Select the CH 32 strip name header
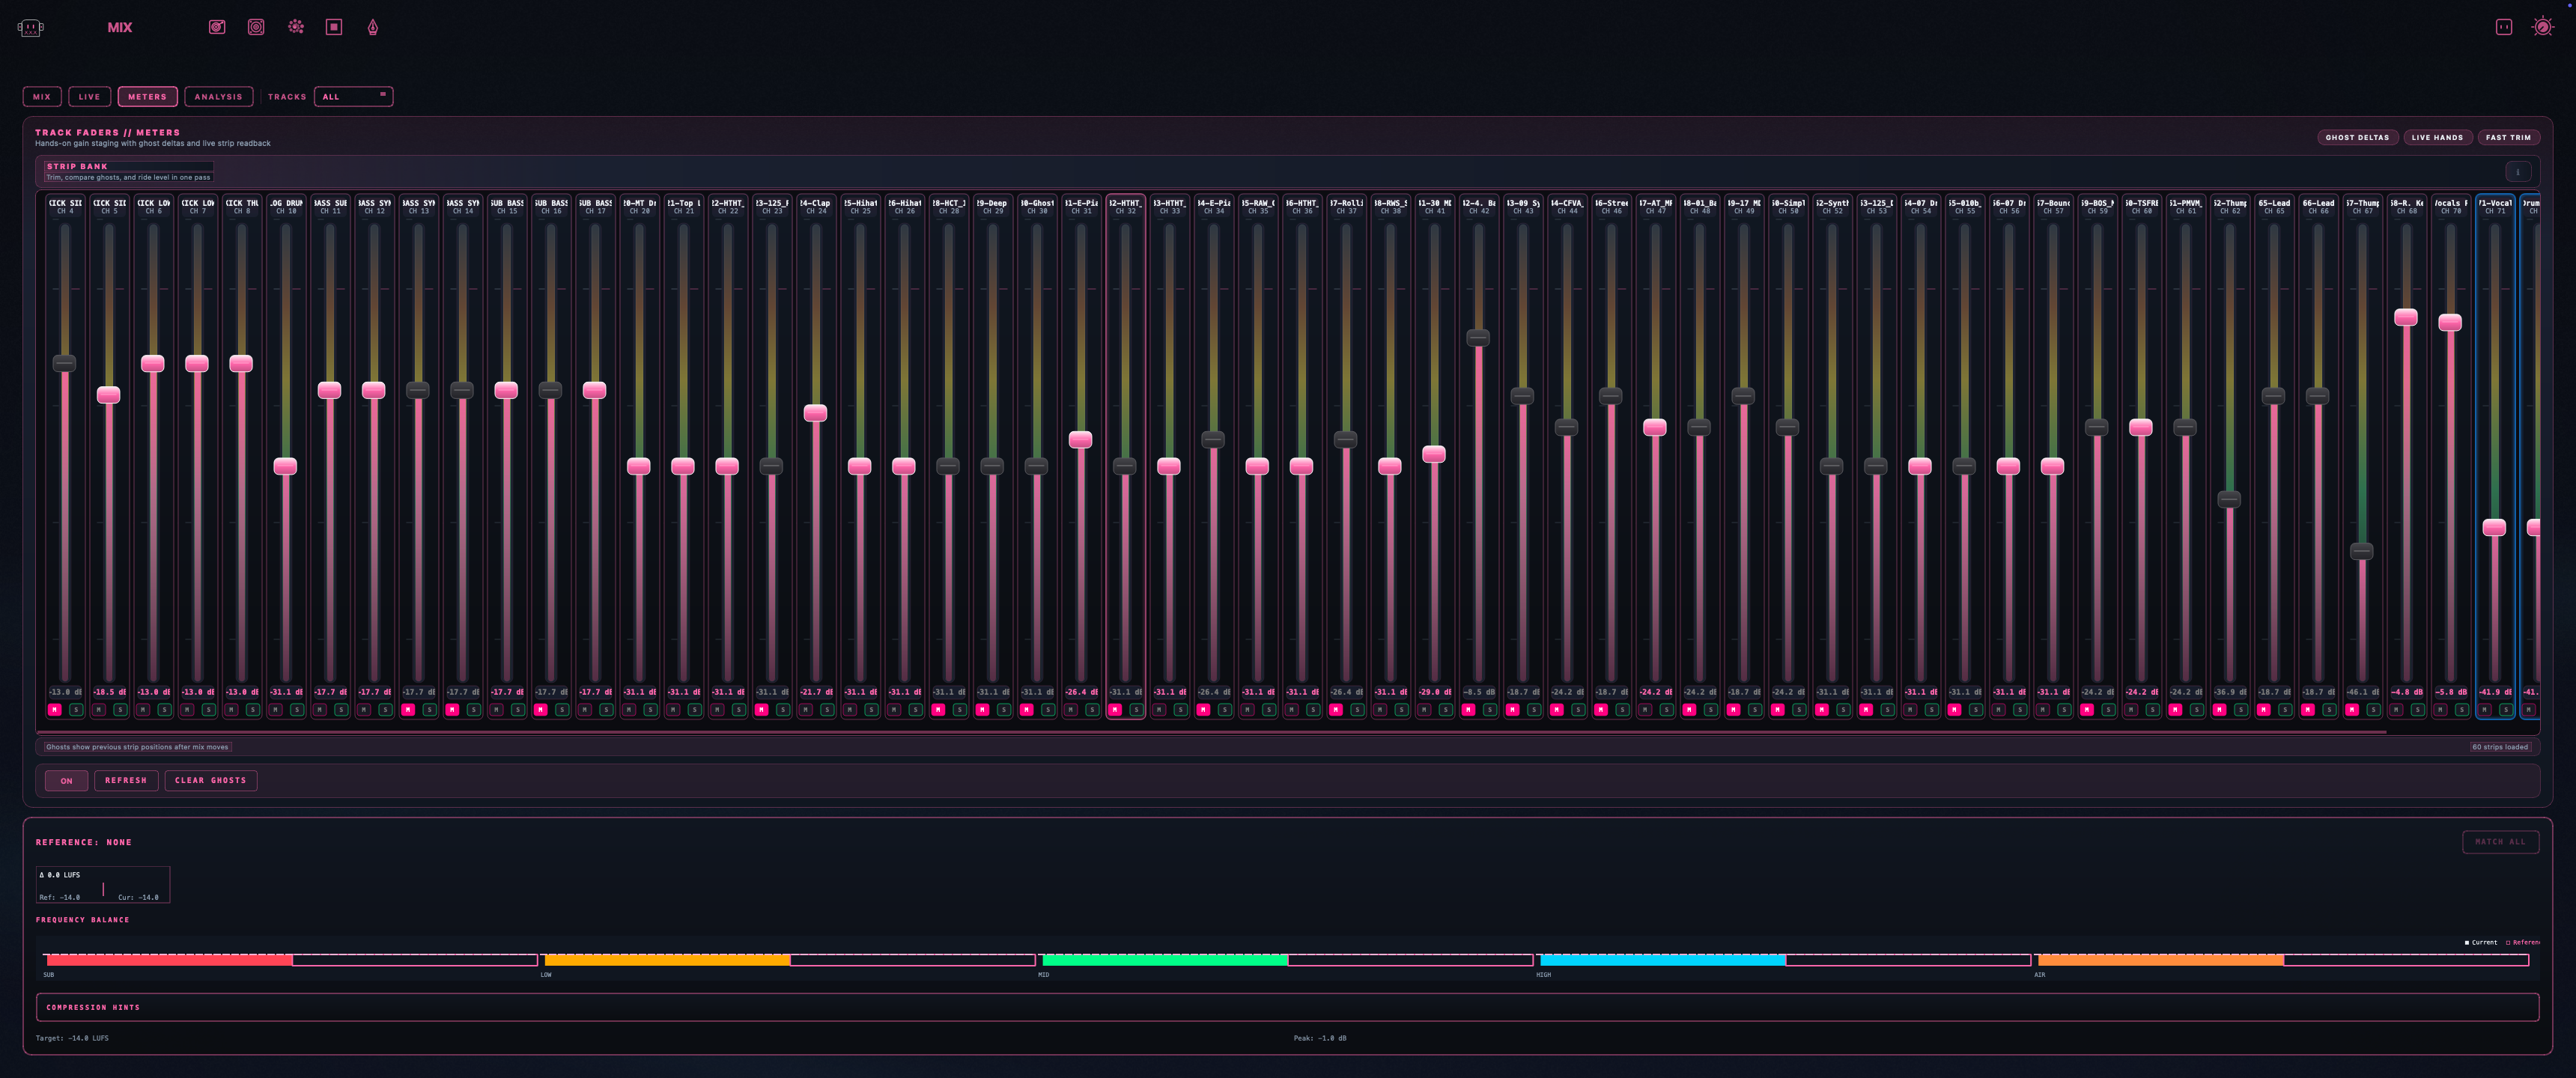2576x1078 pixels. (1125, 207)
